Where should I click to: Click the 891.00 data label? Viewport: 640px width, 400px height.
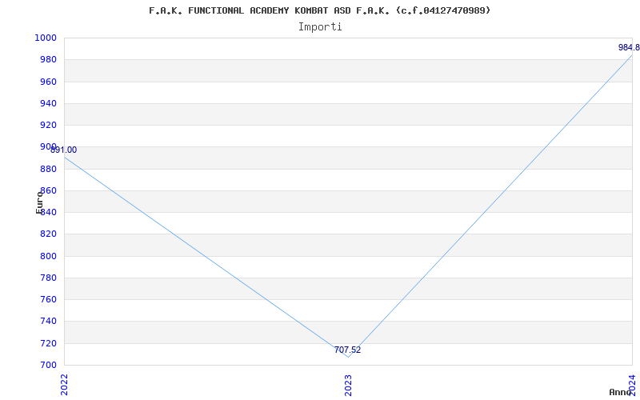[x=64, y=150]
